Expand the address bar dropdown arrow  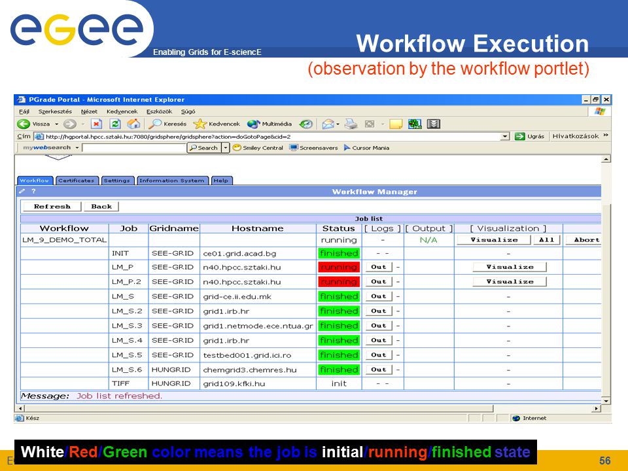[x=505, y=137]
